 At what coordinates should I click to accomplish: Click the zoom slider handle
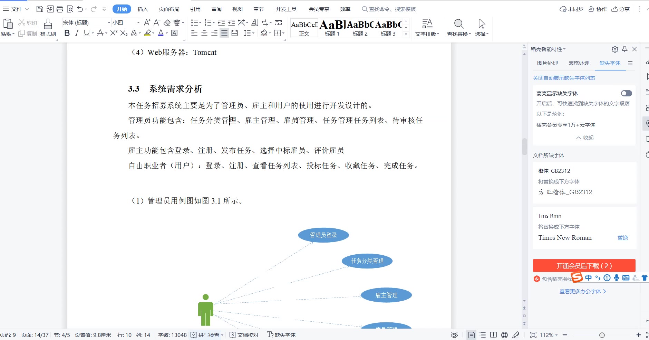tap(602, 335)
